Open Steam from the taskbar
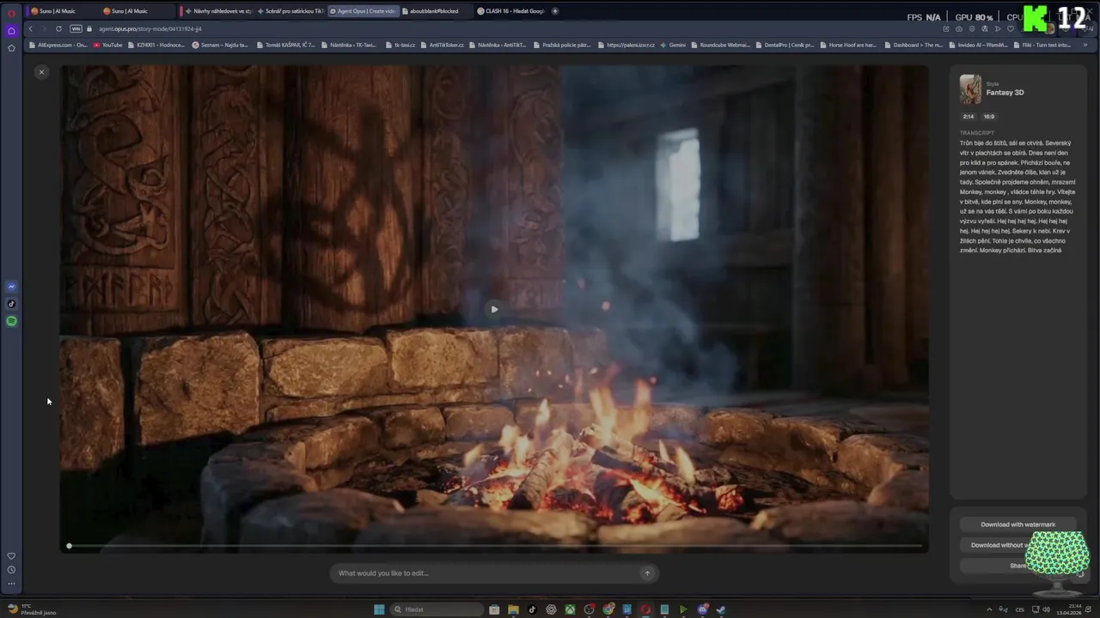Image resolution: width=1100 pixels, height=618 pixels. [721, 609]
